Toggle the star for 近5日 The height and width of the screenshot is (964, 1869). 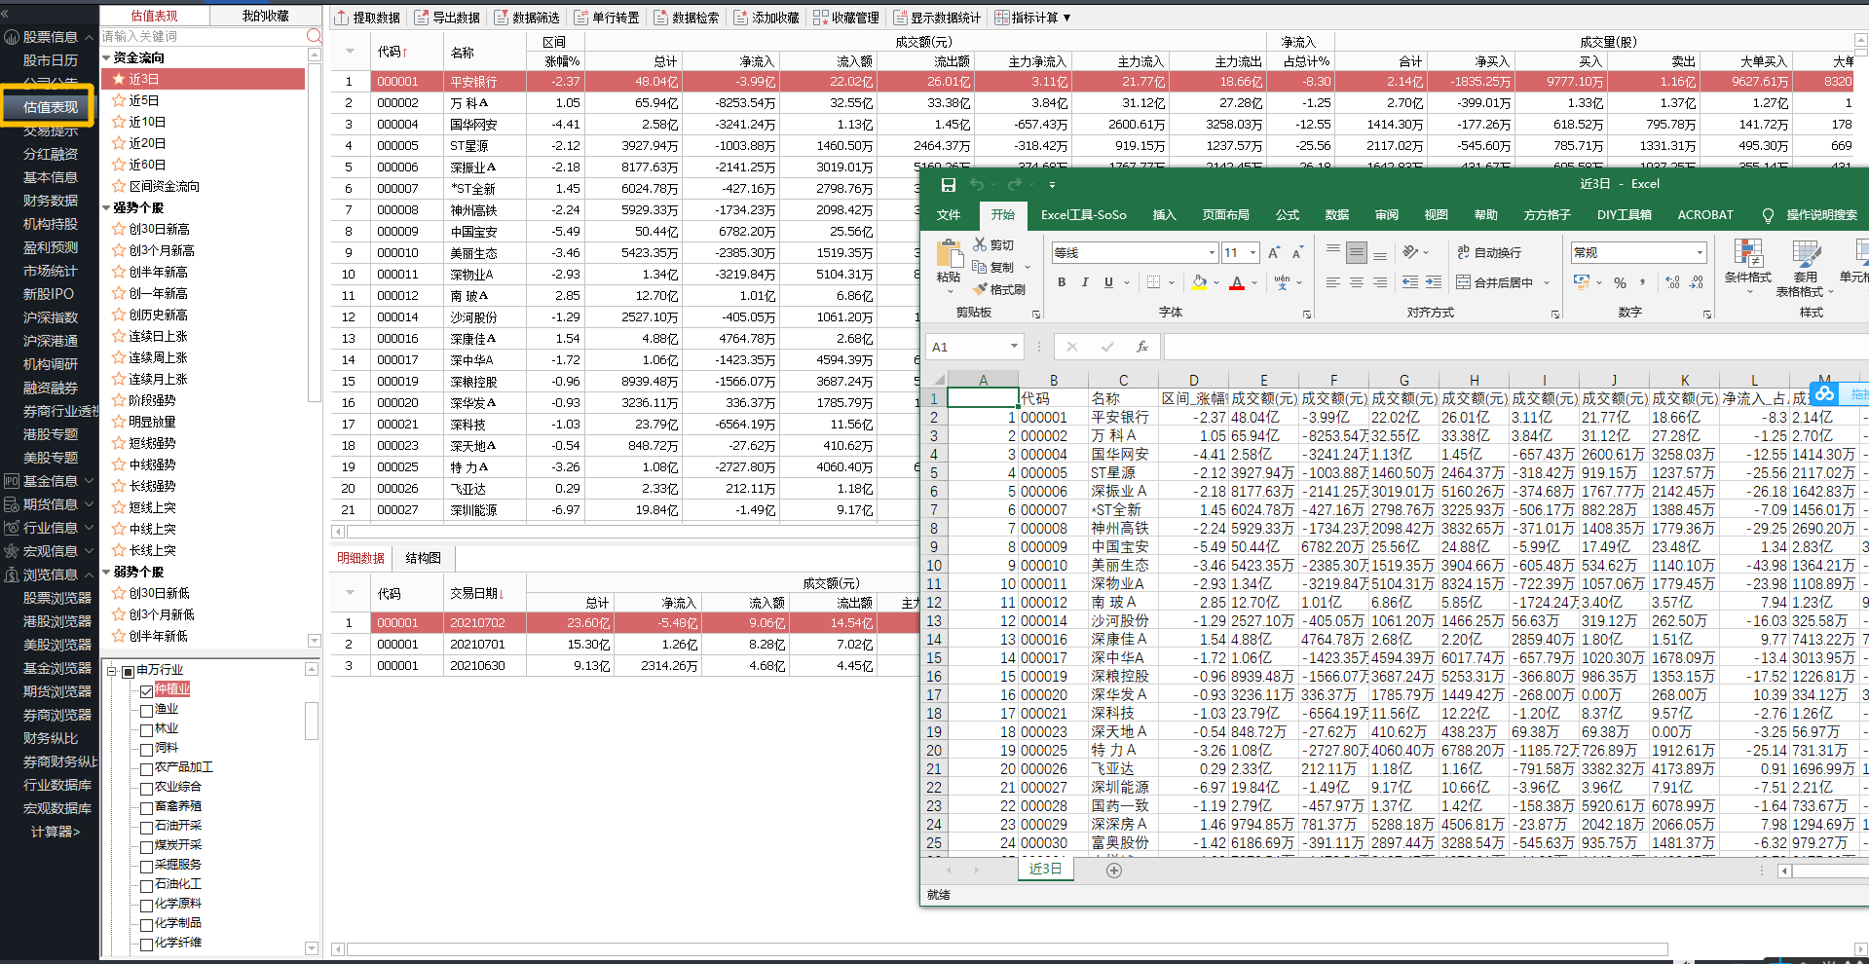tap(119, 100)
